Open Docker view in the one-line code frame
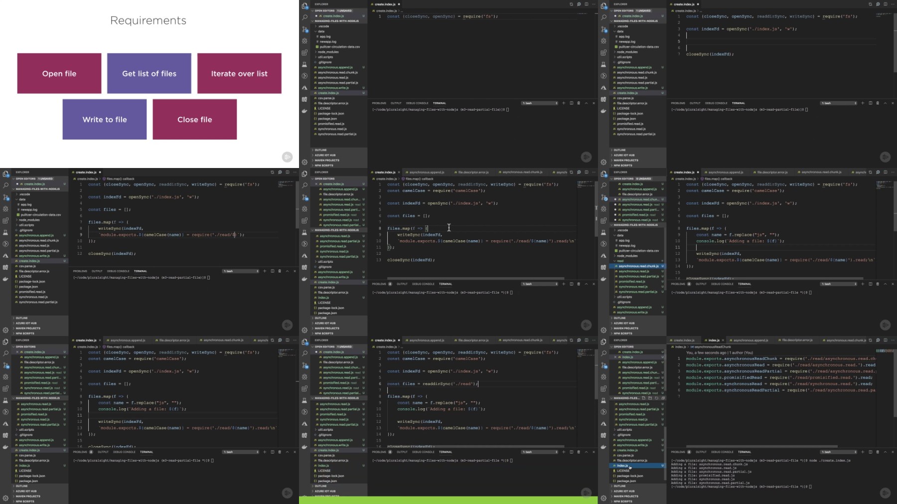 pos(304,111)
